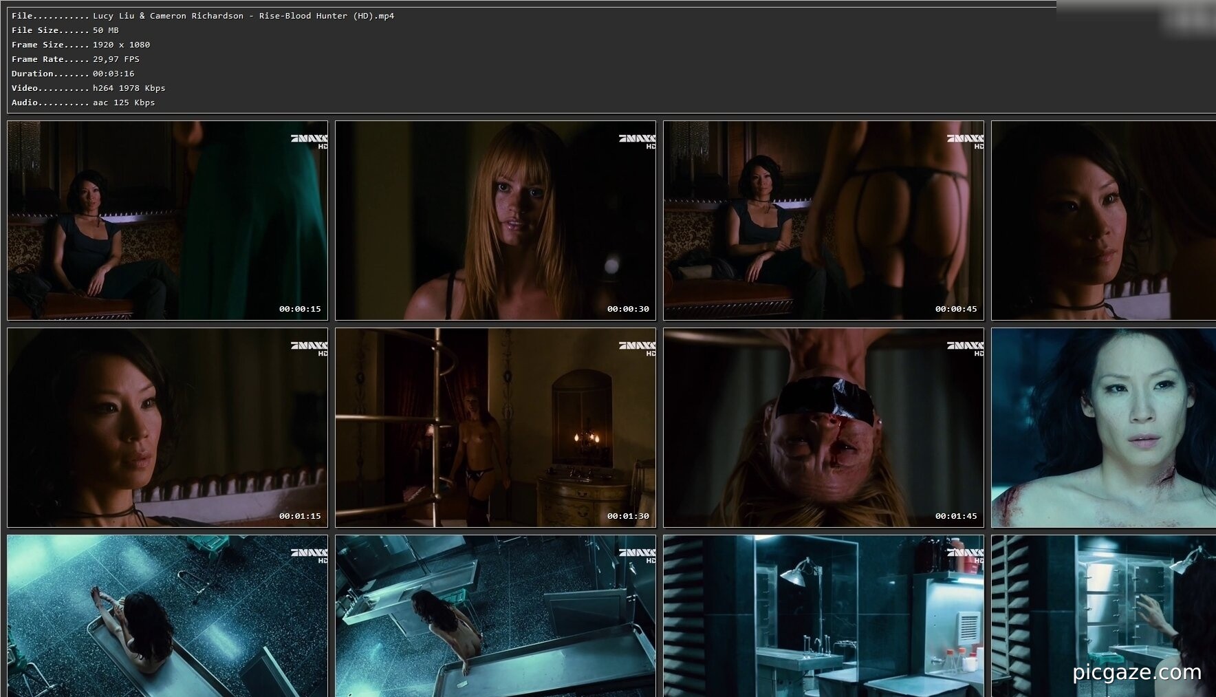Click the thumbnail timestamped 00:01:15
Image resolution: width=1216 pixels, height=697 pixels.
coord(167,427)
